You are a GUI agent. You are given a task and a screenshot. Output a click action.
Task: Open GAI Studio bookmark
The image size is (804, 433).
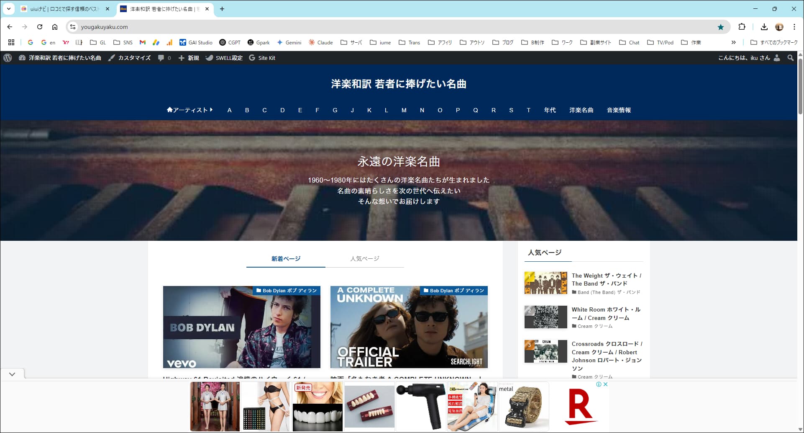196,42
